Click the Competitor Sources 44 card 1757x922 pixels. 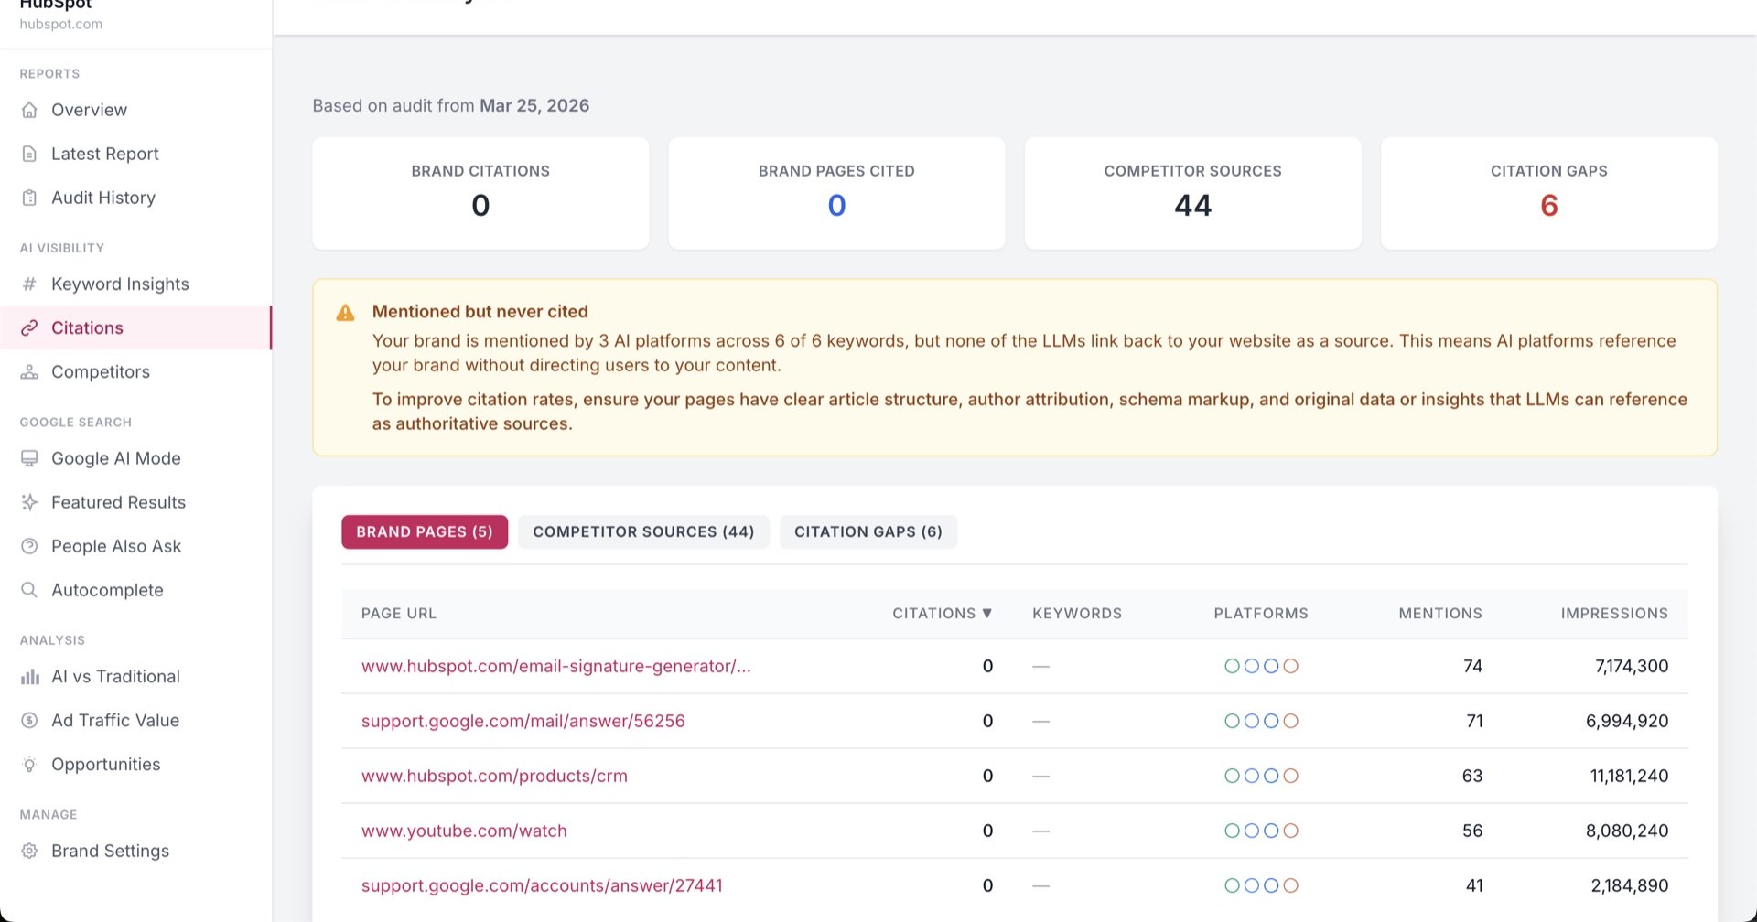pyautogui.click(x=1192, y=193)
